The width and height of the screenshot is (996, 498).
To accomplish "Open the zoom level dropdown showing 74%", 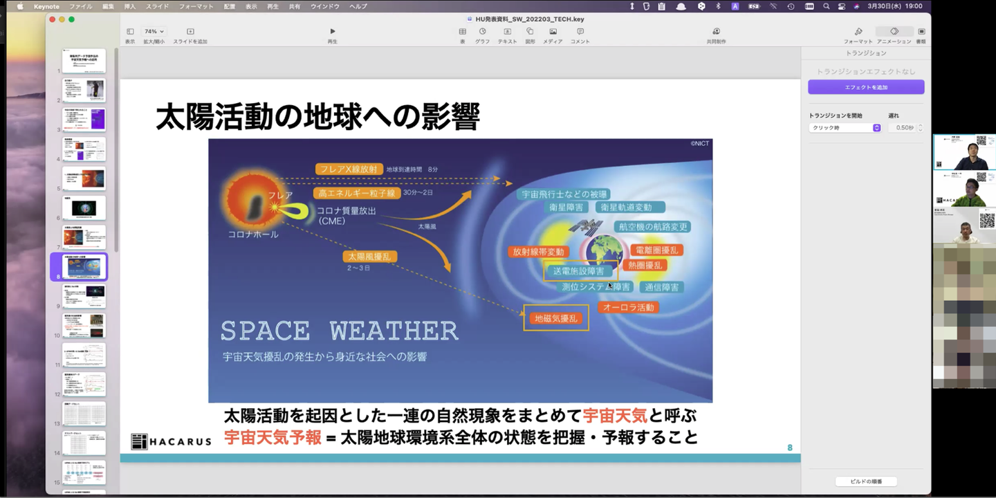I will click(154, 32).
